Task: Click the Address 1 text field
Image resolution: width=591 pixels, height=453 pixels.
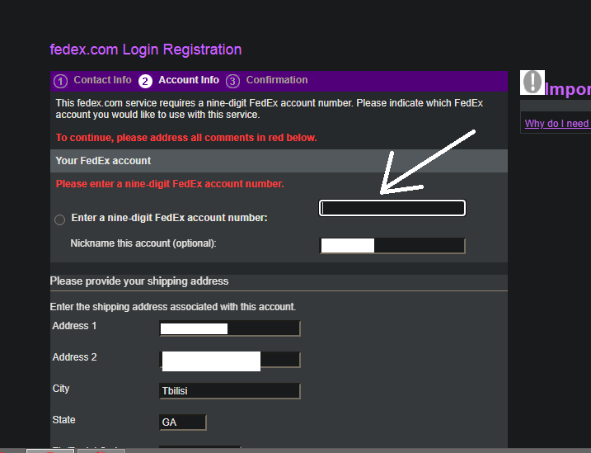Action: [229, 328]
